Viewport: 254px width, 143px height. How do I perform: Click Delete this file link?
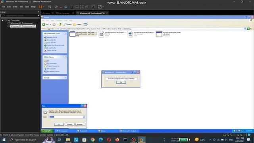52,50
